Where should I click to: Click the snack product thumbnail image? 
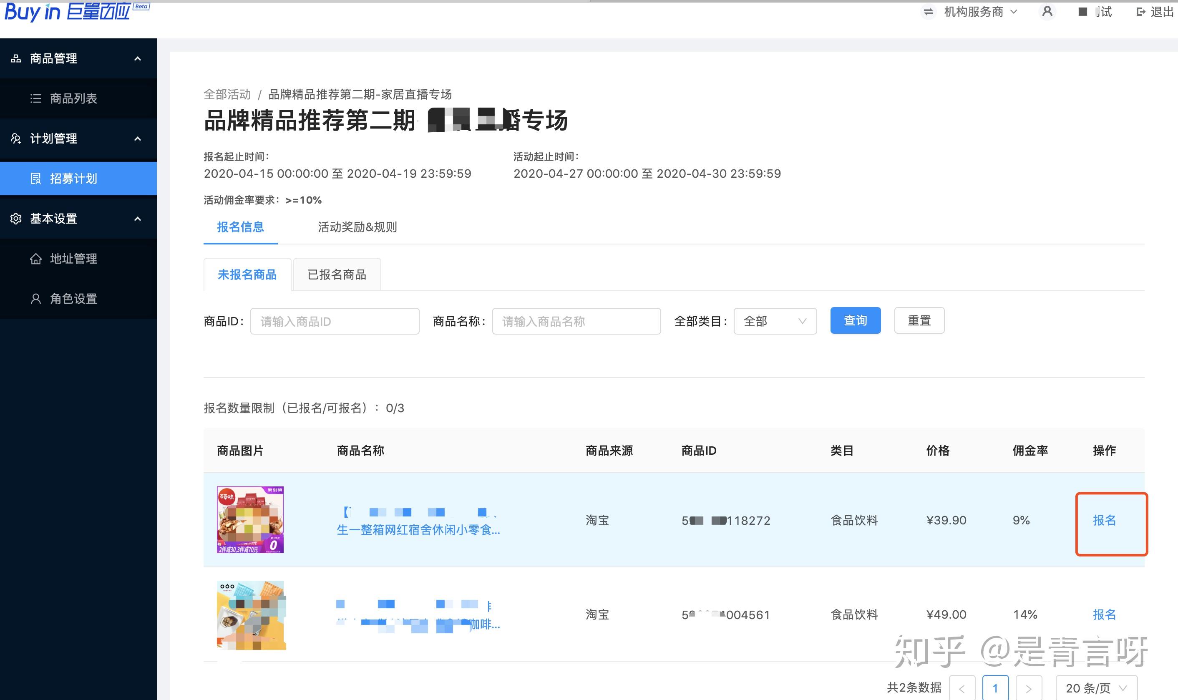250,520
